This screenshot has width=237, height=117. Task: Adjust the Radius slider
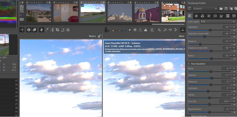click(209, 59)
